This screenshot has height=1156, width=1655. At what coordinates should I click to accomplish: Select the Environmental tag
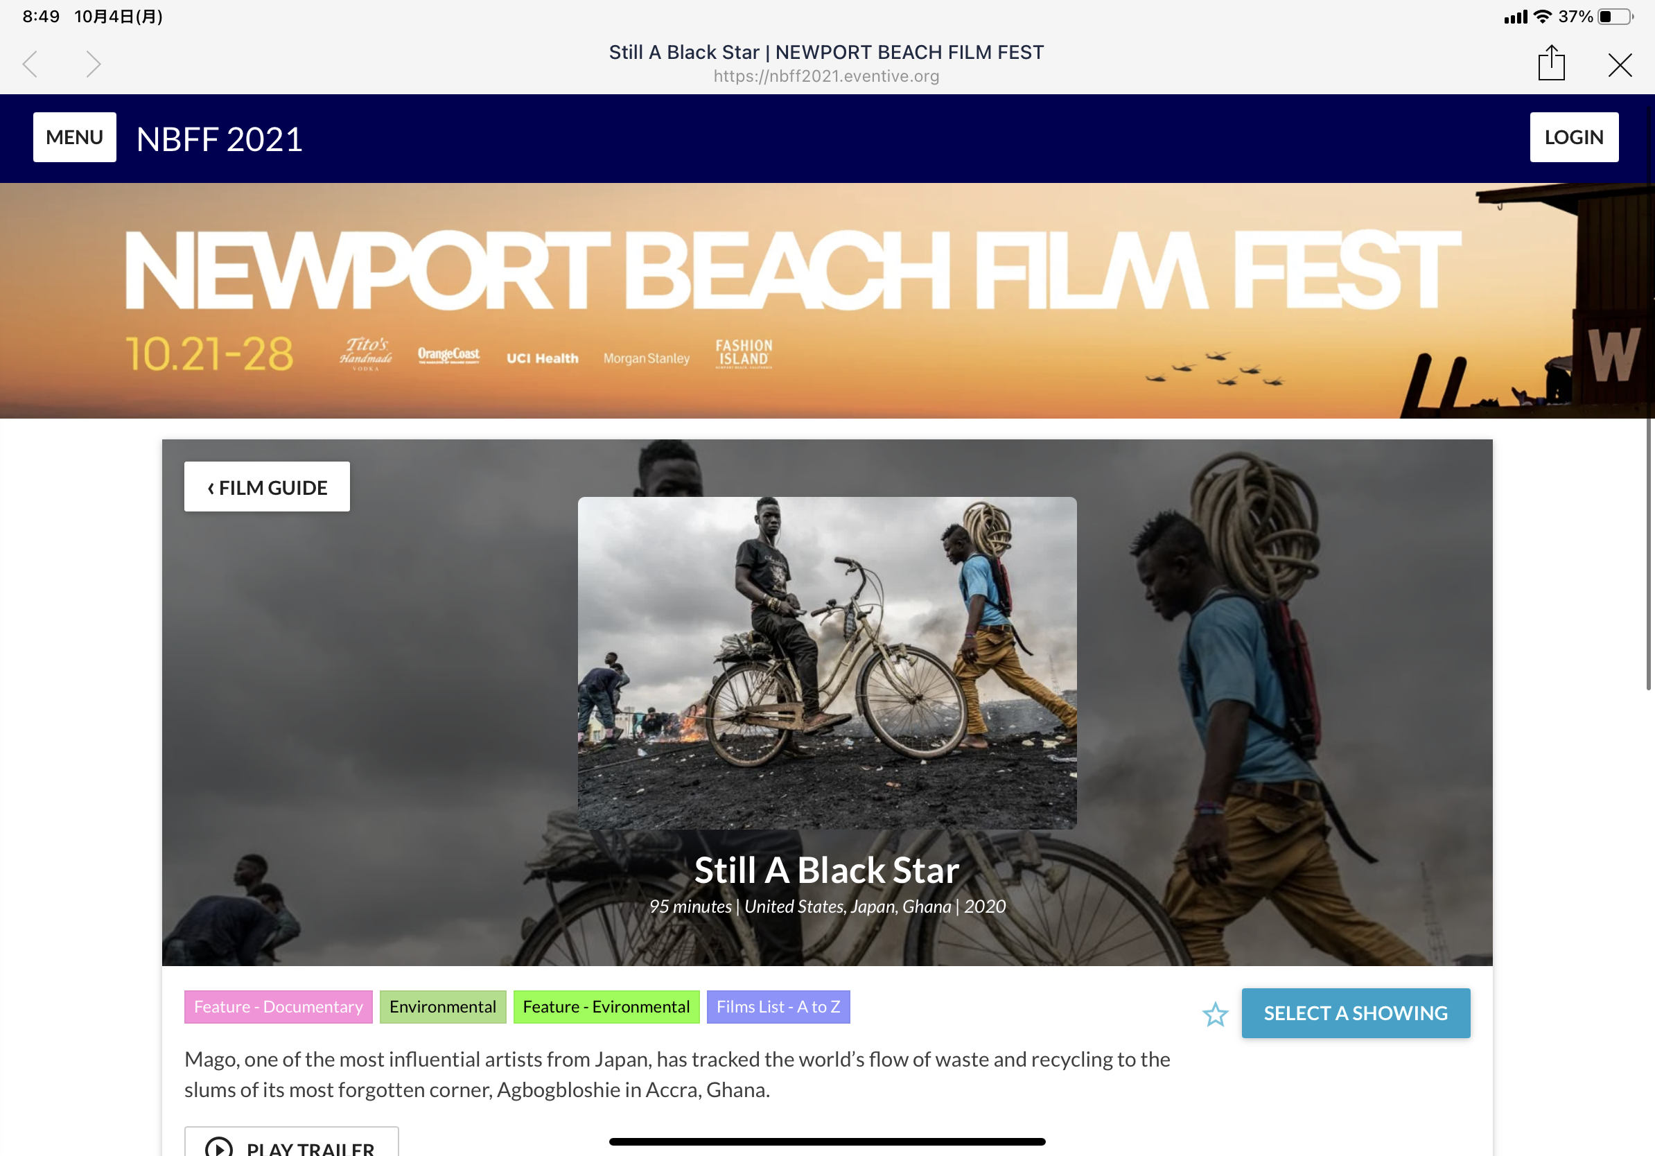coord(443,1007)
